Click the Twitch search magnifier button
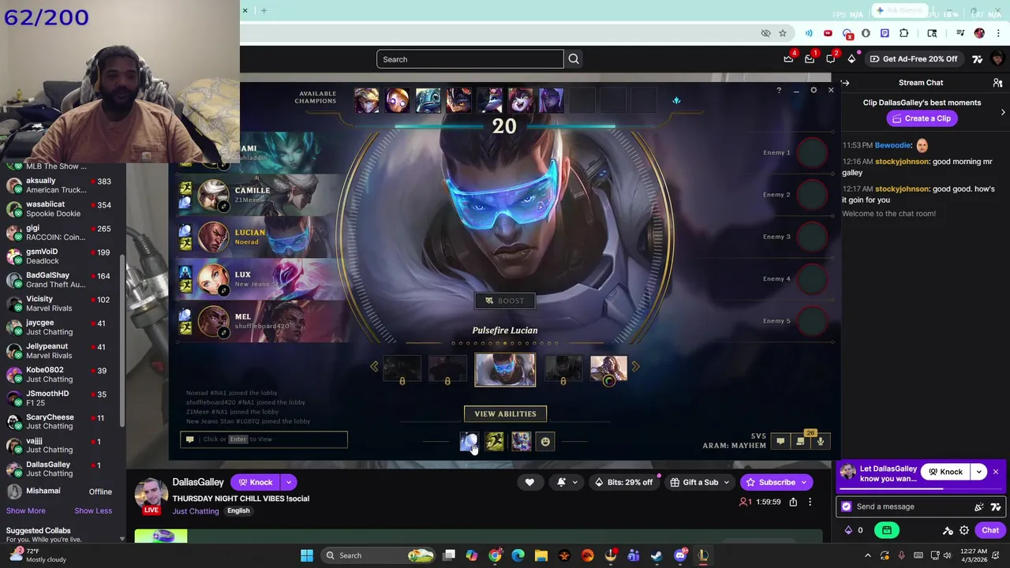 (574, 59)
